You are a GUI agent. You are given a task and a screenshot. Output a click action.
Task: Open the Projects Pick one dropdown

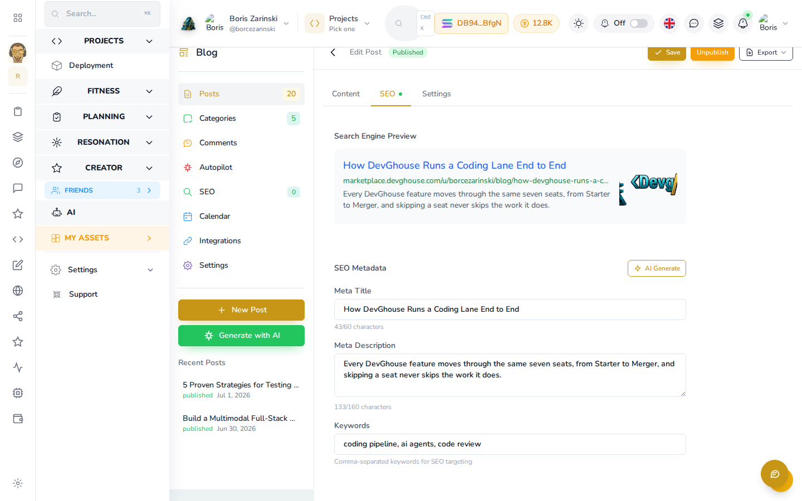349,23
